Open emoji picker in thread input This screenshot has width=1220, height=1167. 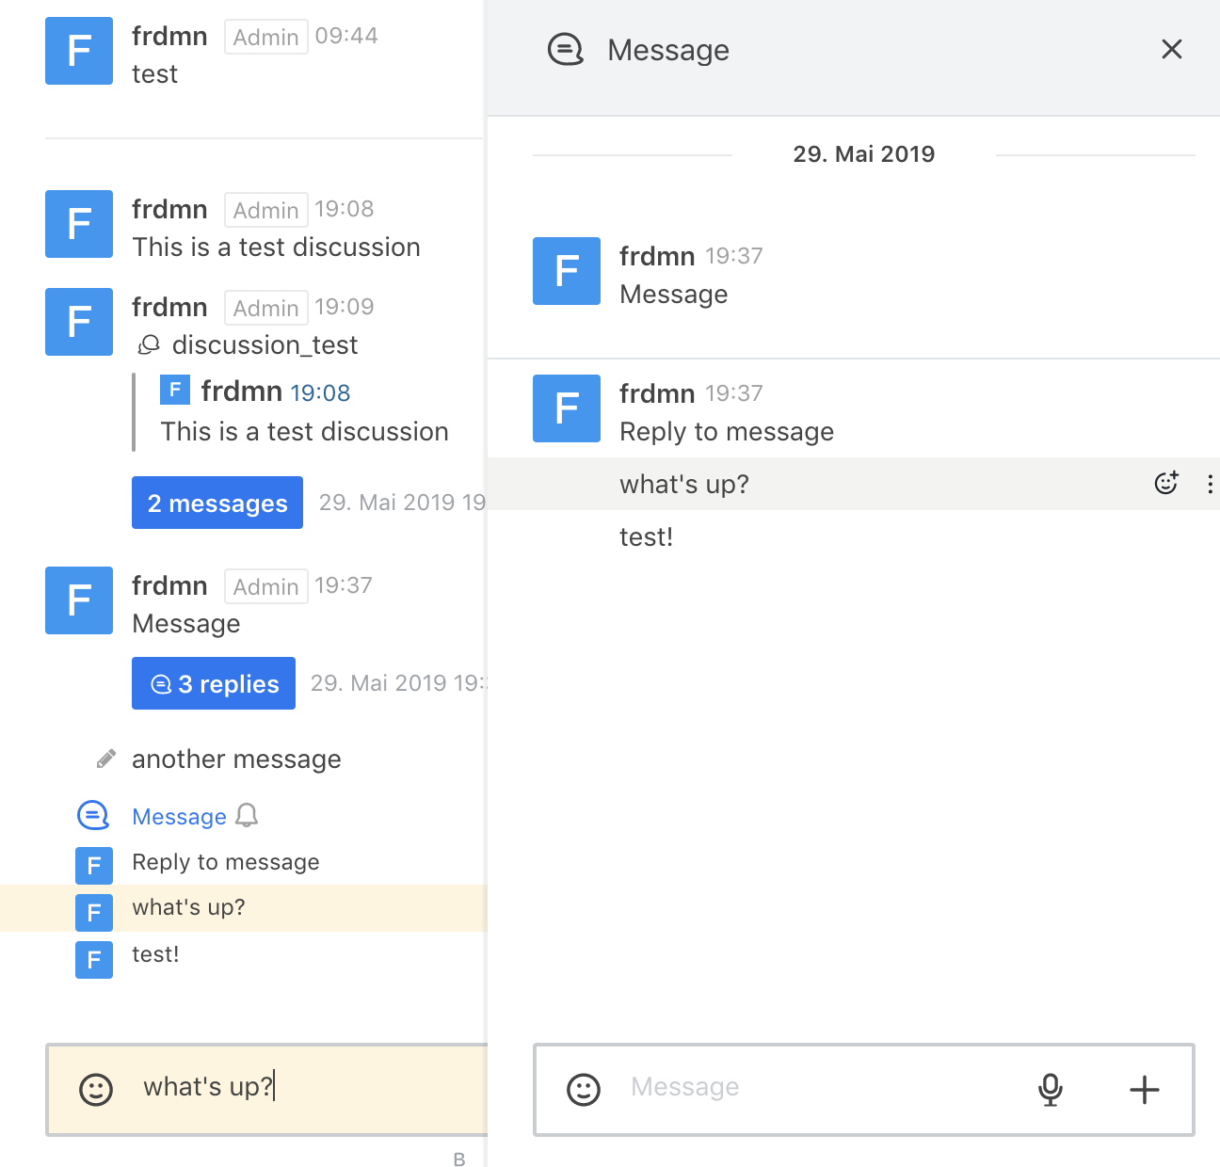(583, 1090)
